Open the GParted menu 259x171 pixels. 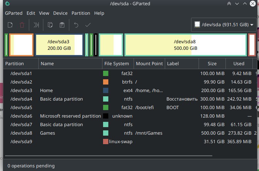click(14, 13)
